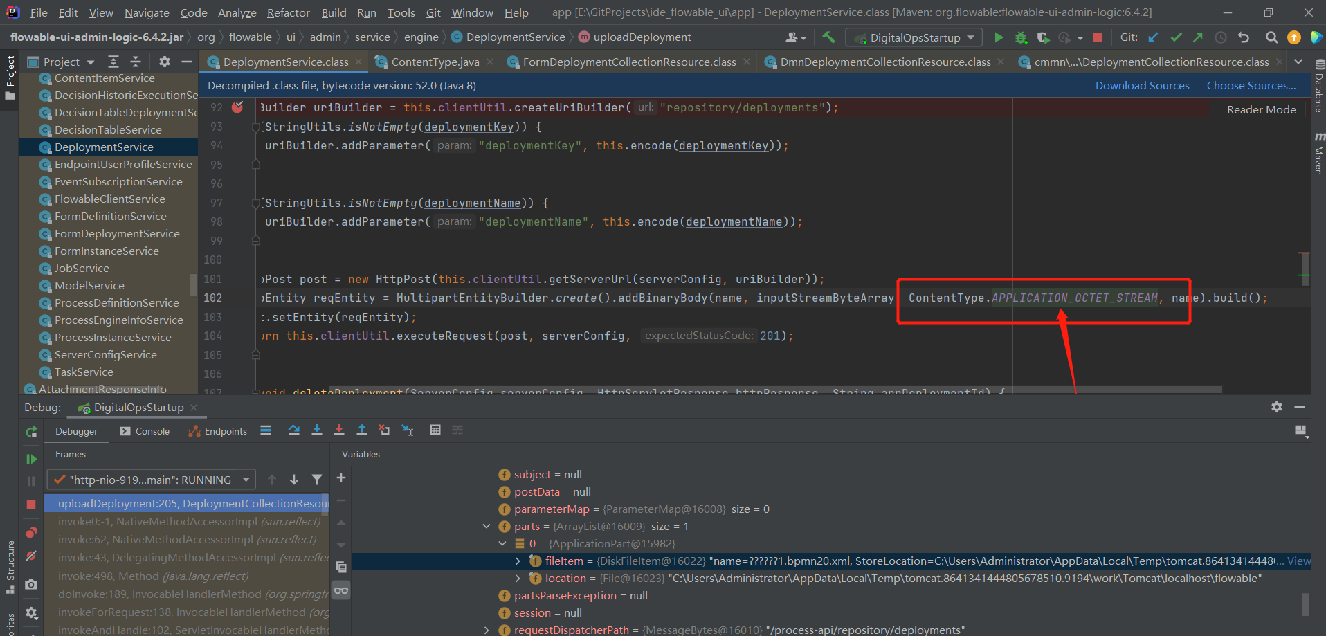Select DeploymentService in the project tree
The height and width of the screenshot is (636, 1326).
coord(104,147)
